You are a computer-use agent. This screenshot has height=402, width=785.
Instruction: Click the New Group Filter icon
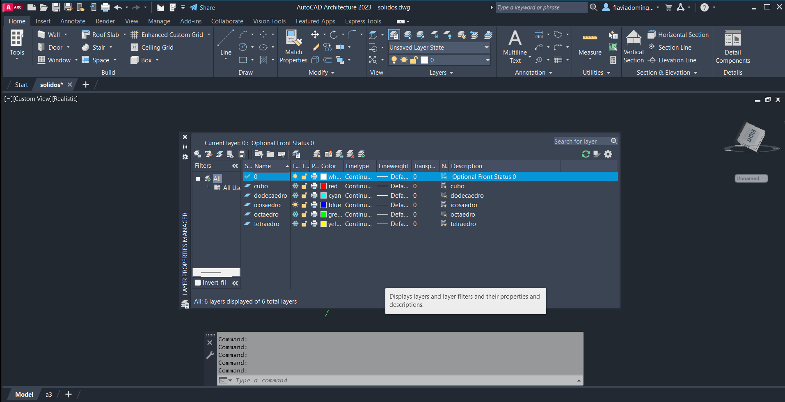point(270,154)
